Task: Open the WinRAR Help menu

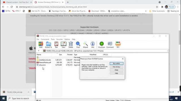Action: pyautogui.click(x=74, y=39)
